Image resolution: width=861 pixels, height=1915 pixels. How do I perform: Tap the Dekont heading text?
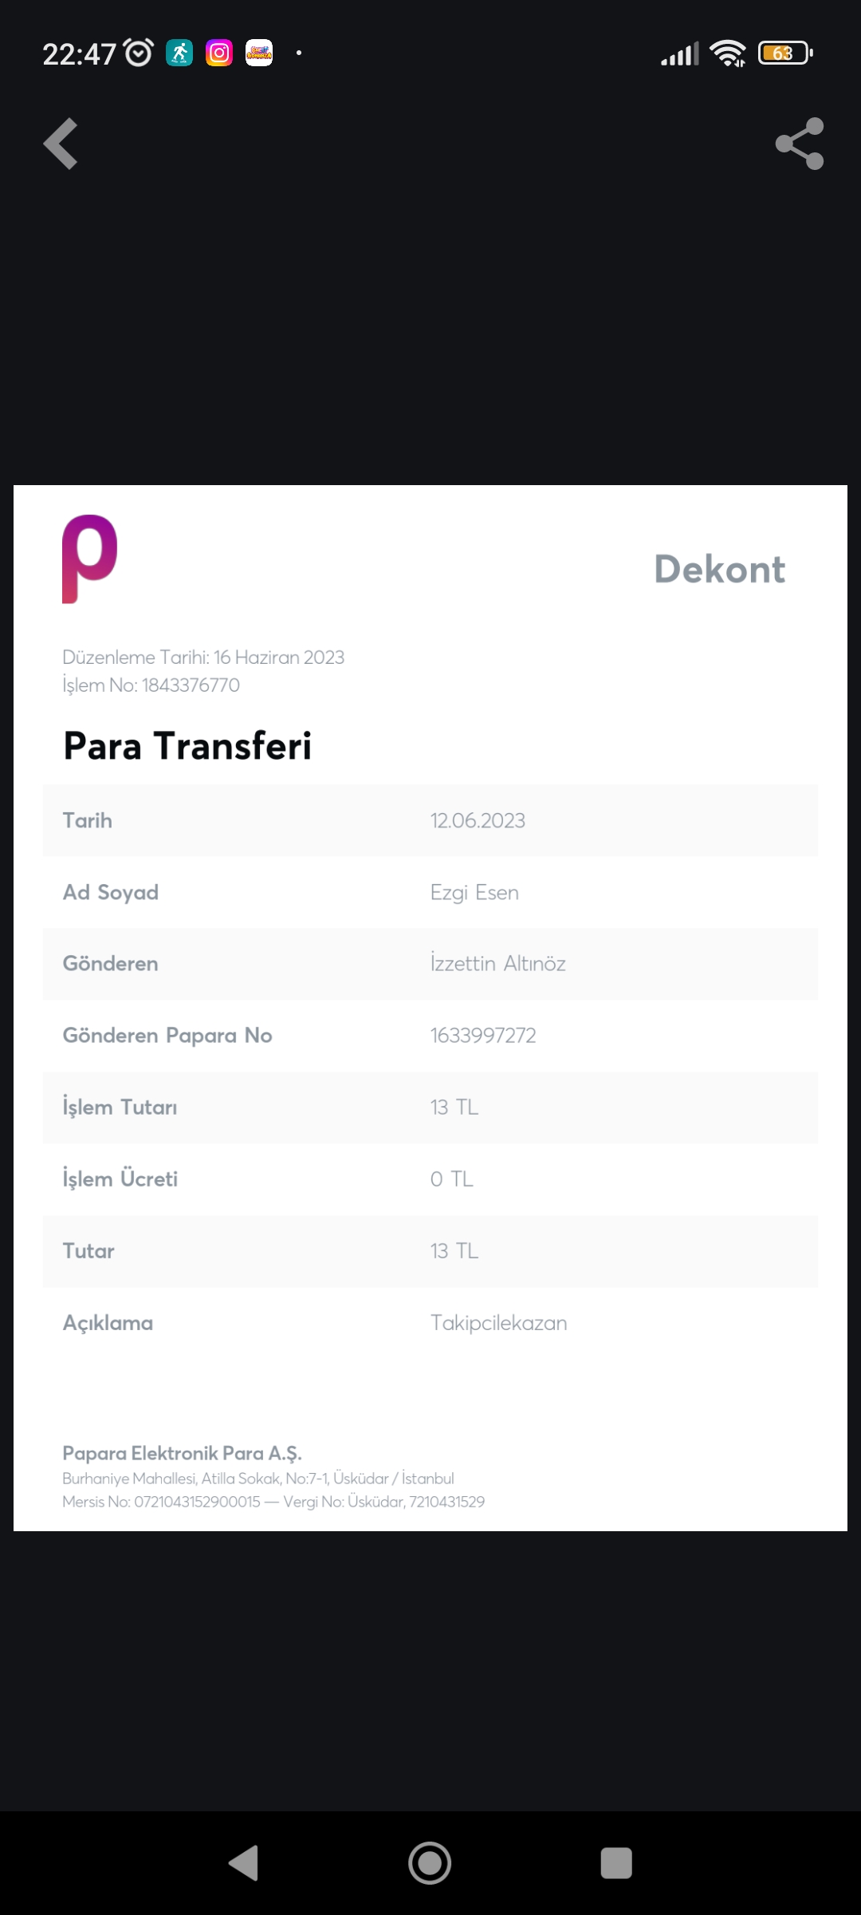tap(720, 569)
